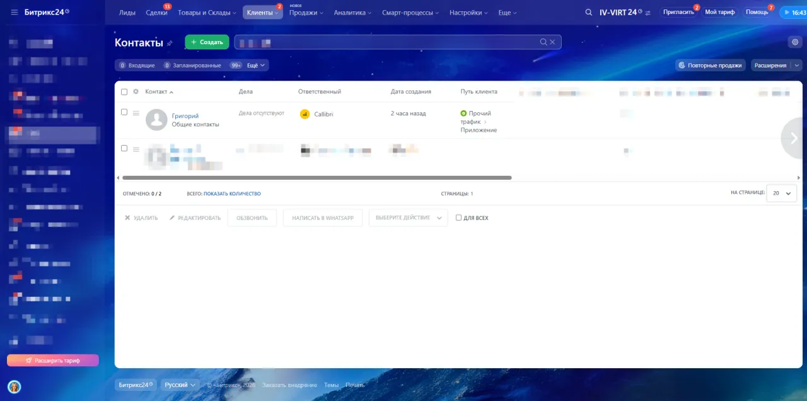Click the green Создать button
The height and width of the screenshot is (401, 807).
pos(207,42)
